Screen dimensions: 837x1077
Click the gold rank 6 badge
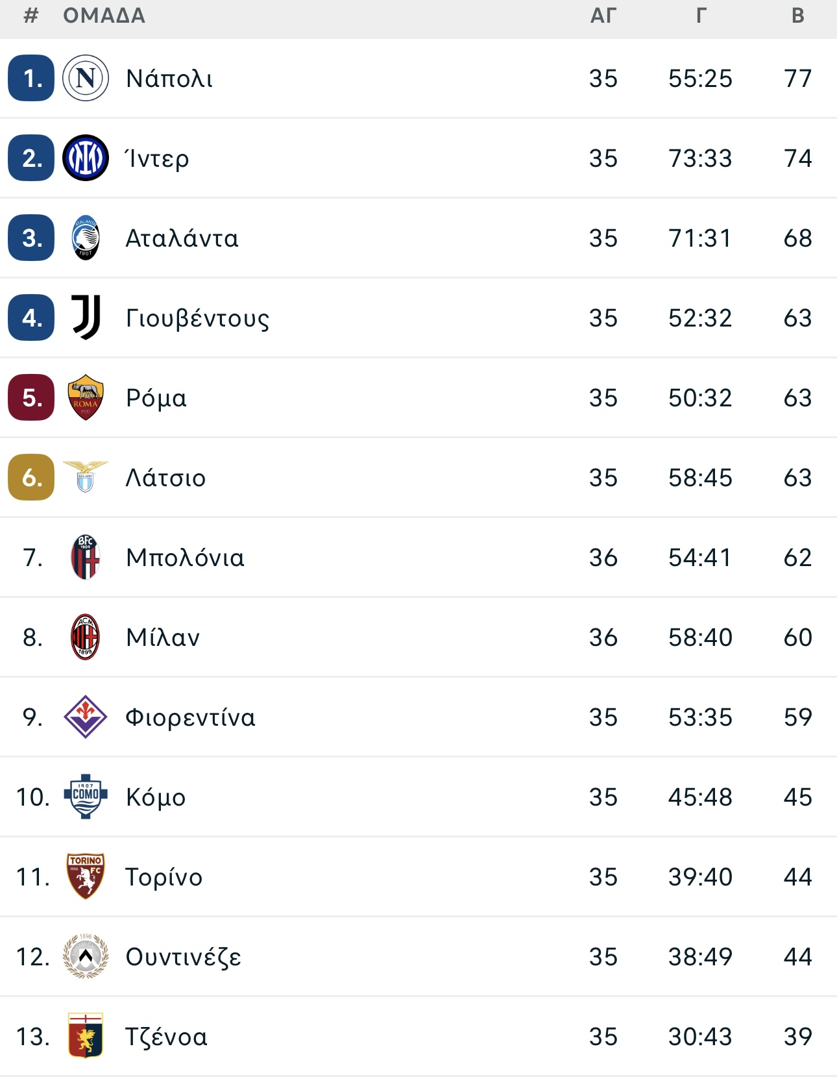(31, 477)
